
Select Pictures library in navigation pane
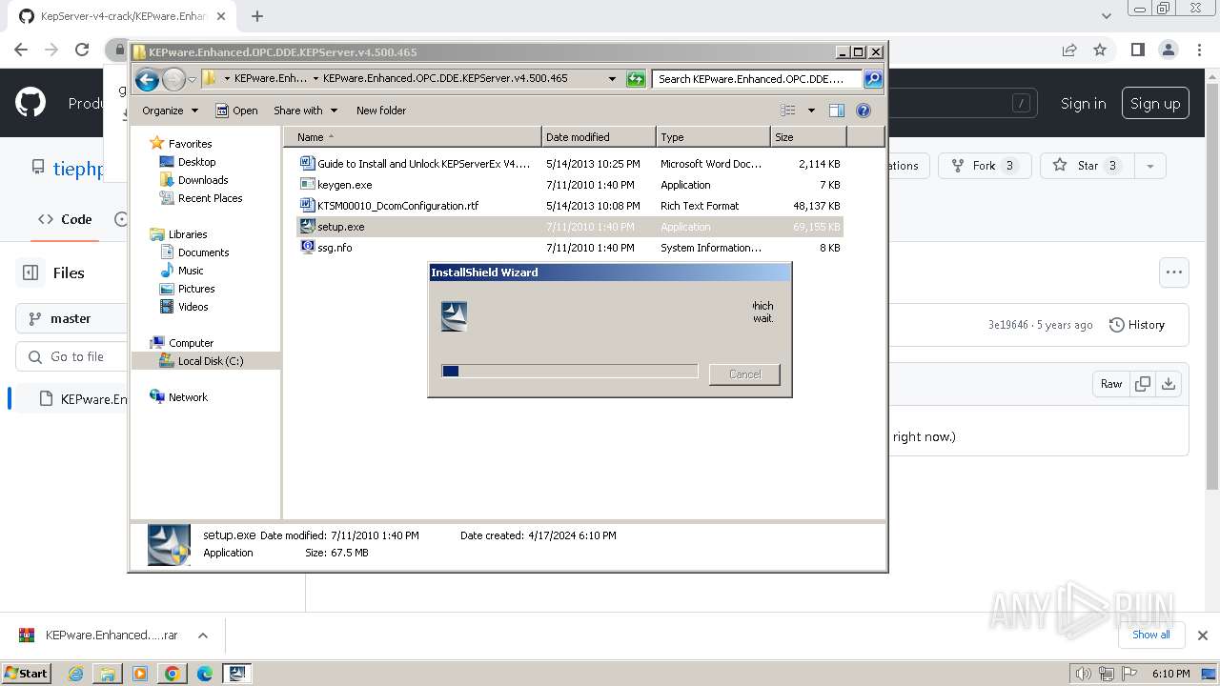[196, 289]
